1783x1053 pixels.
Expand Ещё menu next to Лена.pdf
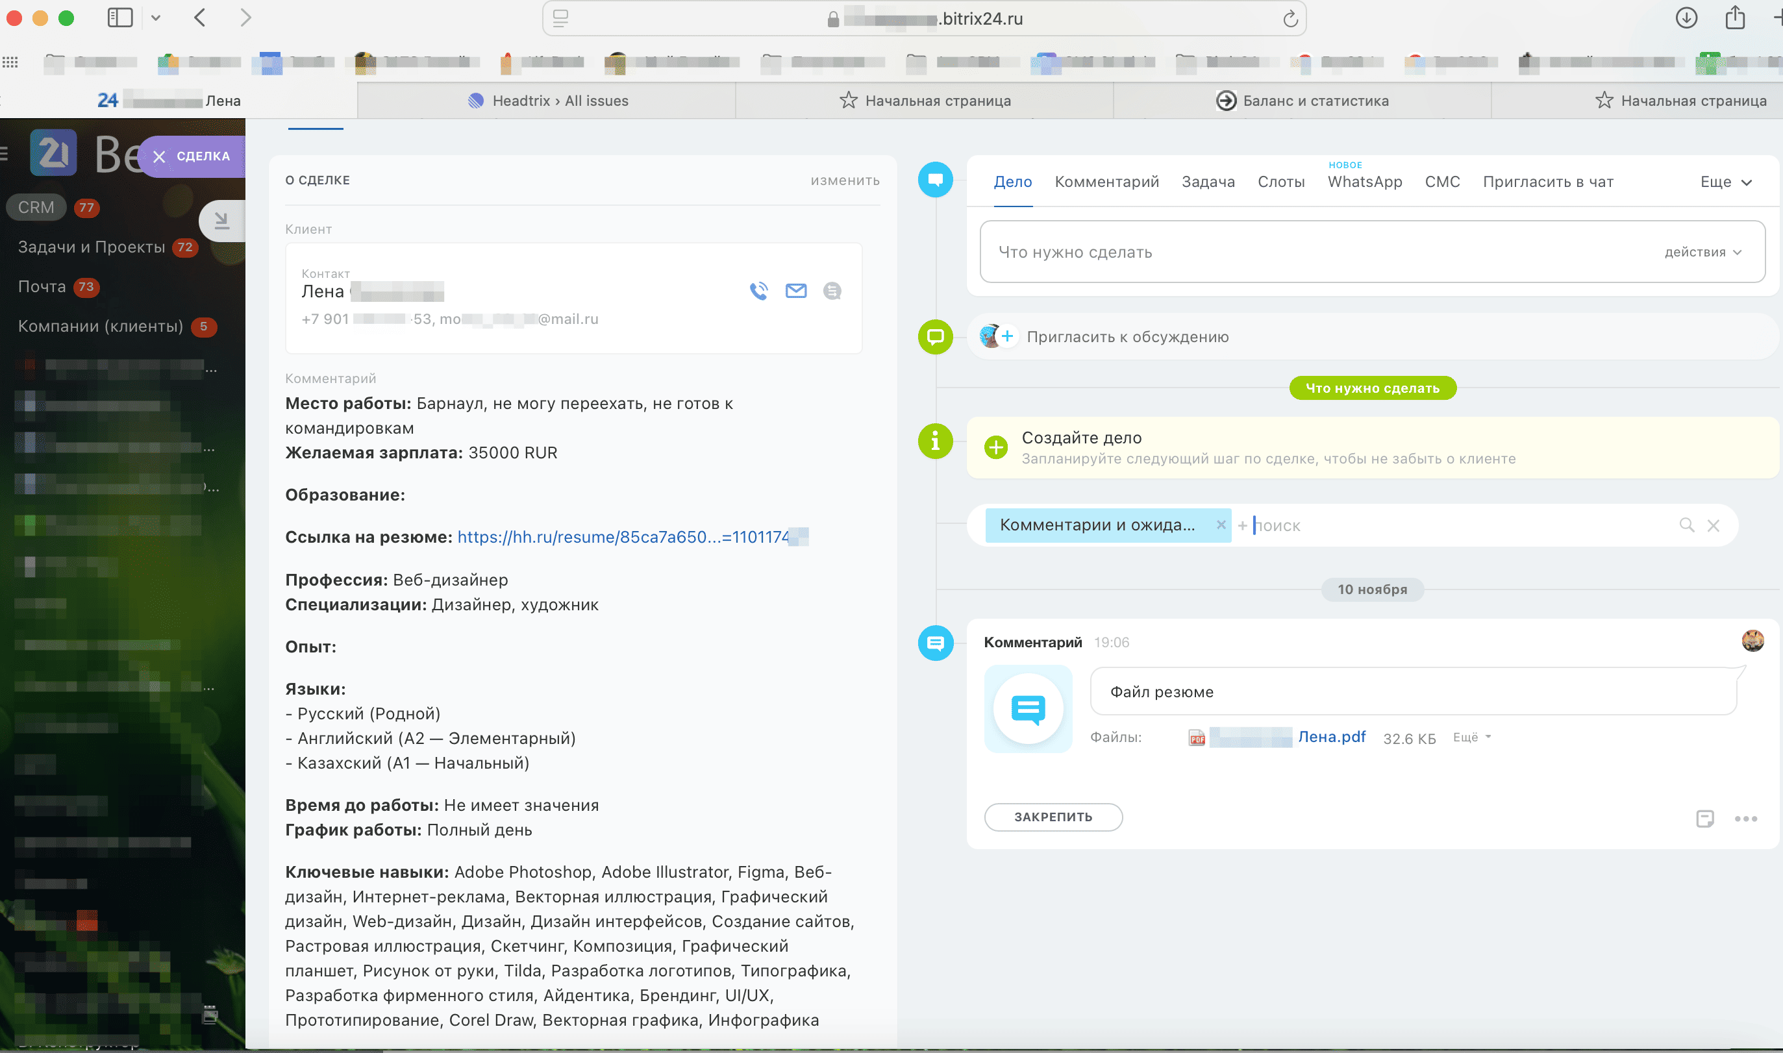1471,738
